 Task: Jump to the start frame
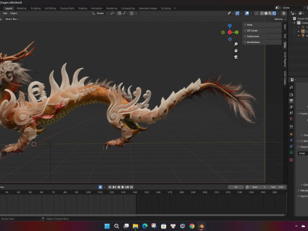(x=110, y=187)
